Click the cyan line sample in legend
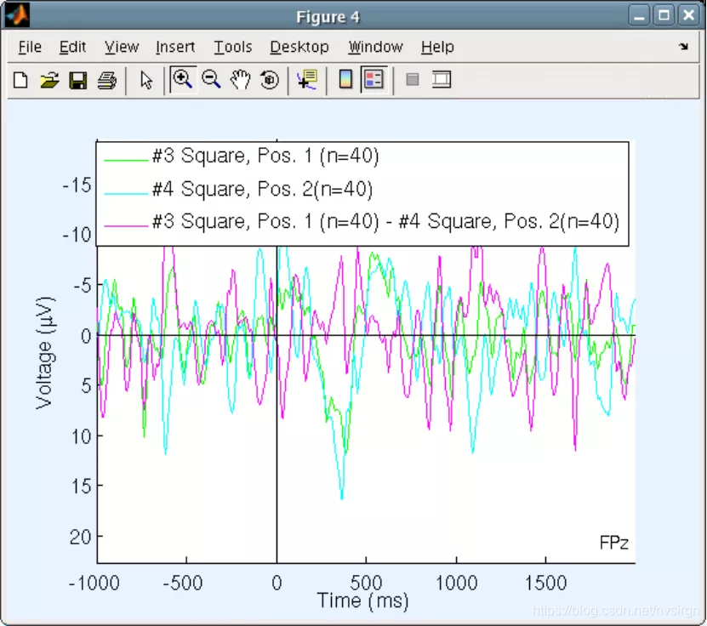This screenshot has height=626, width=707. [126, 193]
